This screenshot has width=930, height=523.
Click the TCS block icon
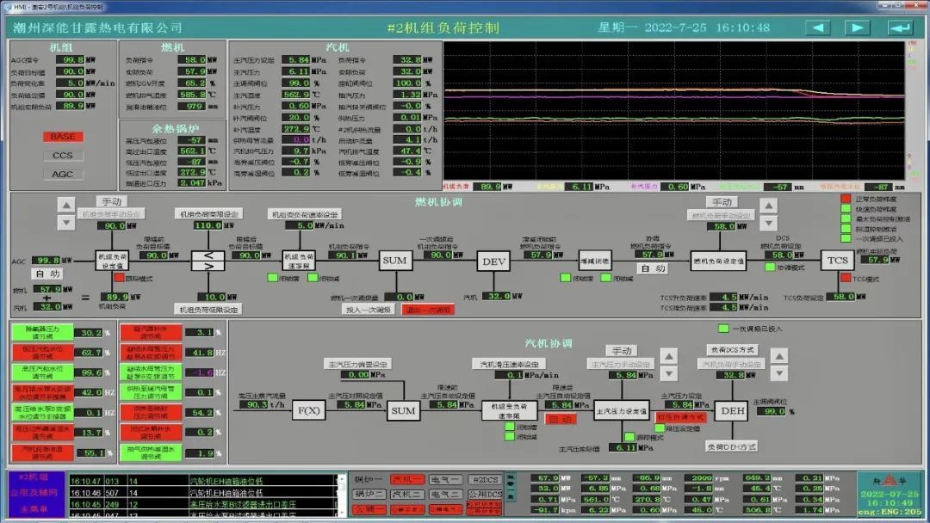pos(837,261)
